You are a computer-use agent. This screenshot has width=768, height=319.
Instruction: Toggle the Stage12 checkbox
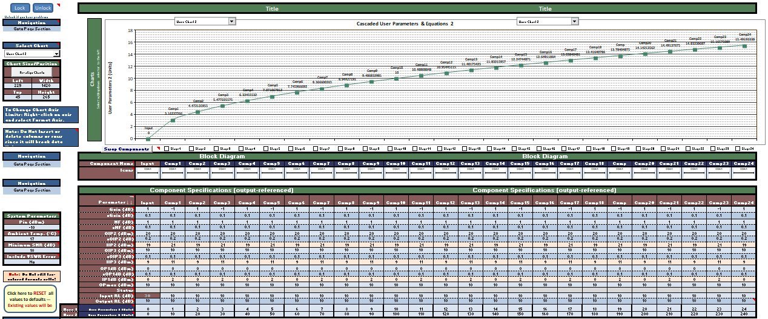click(439, 149)
